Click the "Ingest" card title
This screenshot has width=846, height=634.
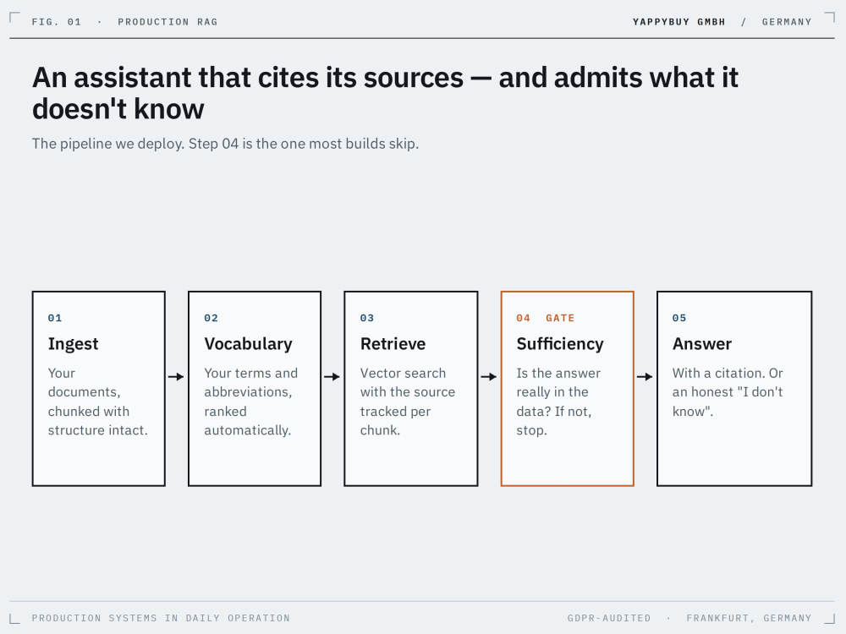tap(73, 344)
